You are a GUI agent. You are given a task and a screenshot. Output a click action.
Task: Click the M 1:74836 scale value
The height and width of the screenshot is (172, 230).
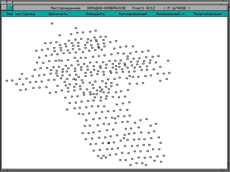click(177, 8)
